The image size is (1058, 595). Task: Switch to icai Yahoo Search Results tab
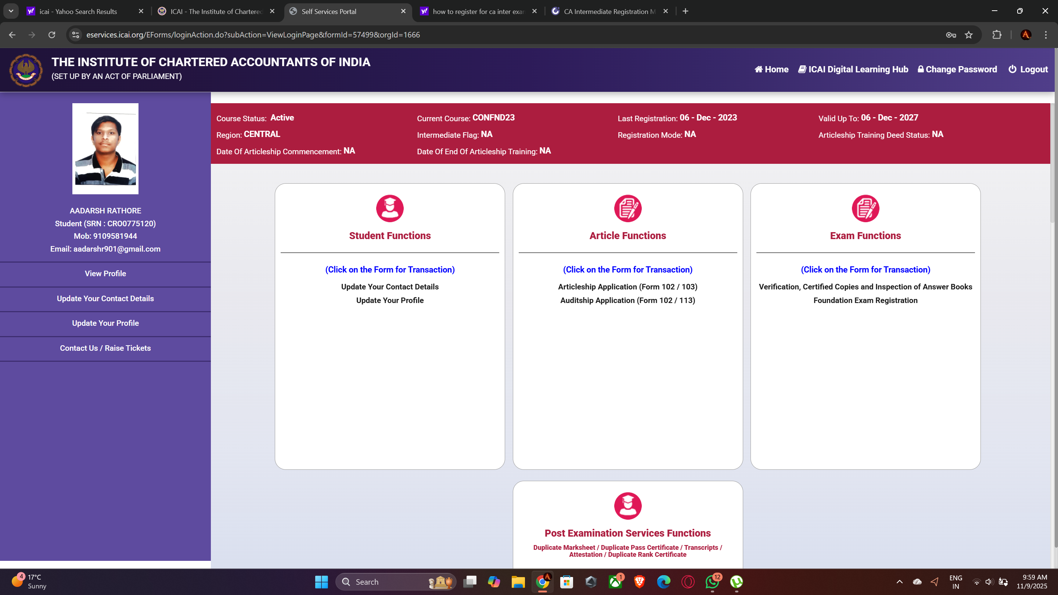click(78, 11)
